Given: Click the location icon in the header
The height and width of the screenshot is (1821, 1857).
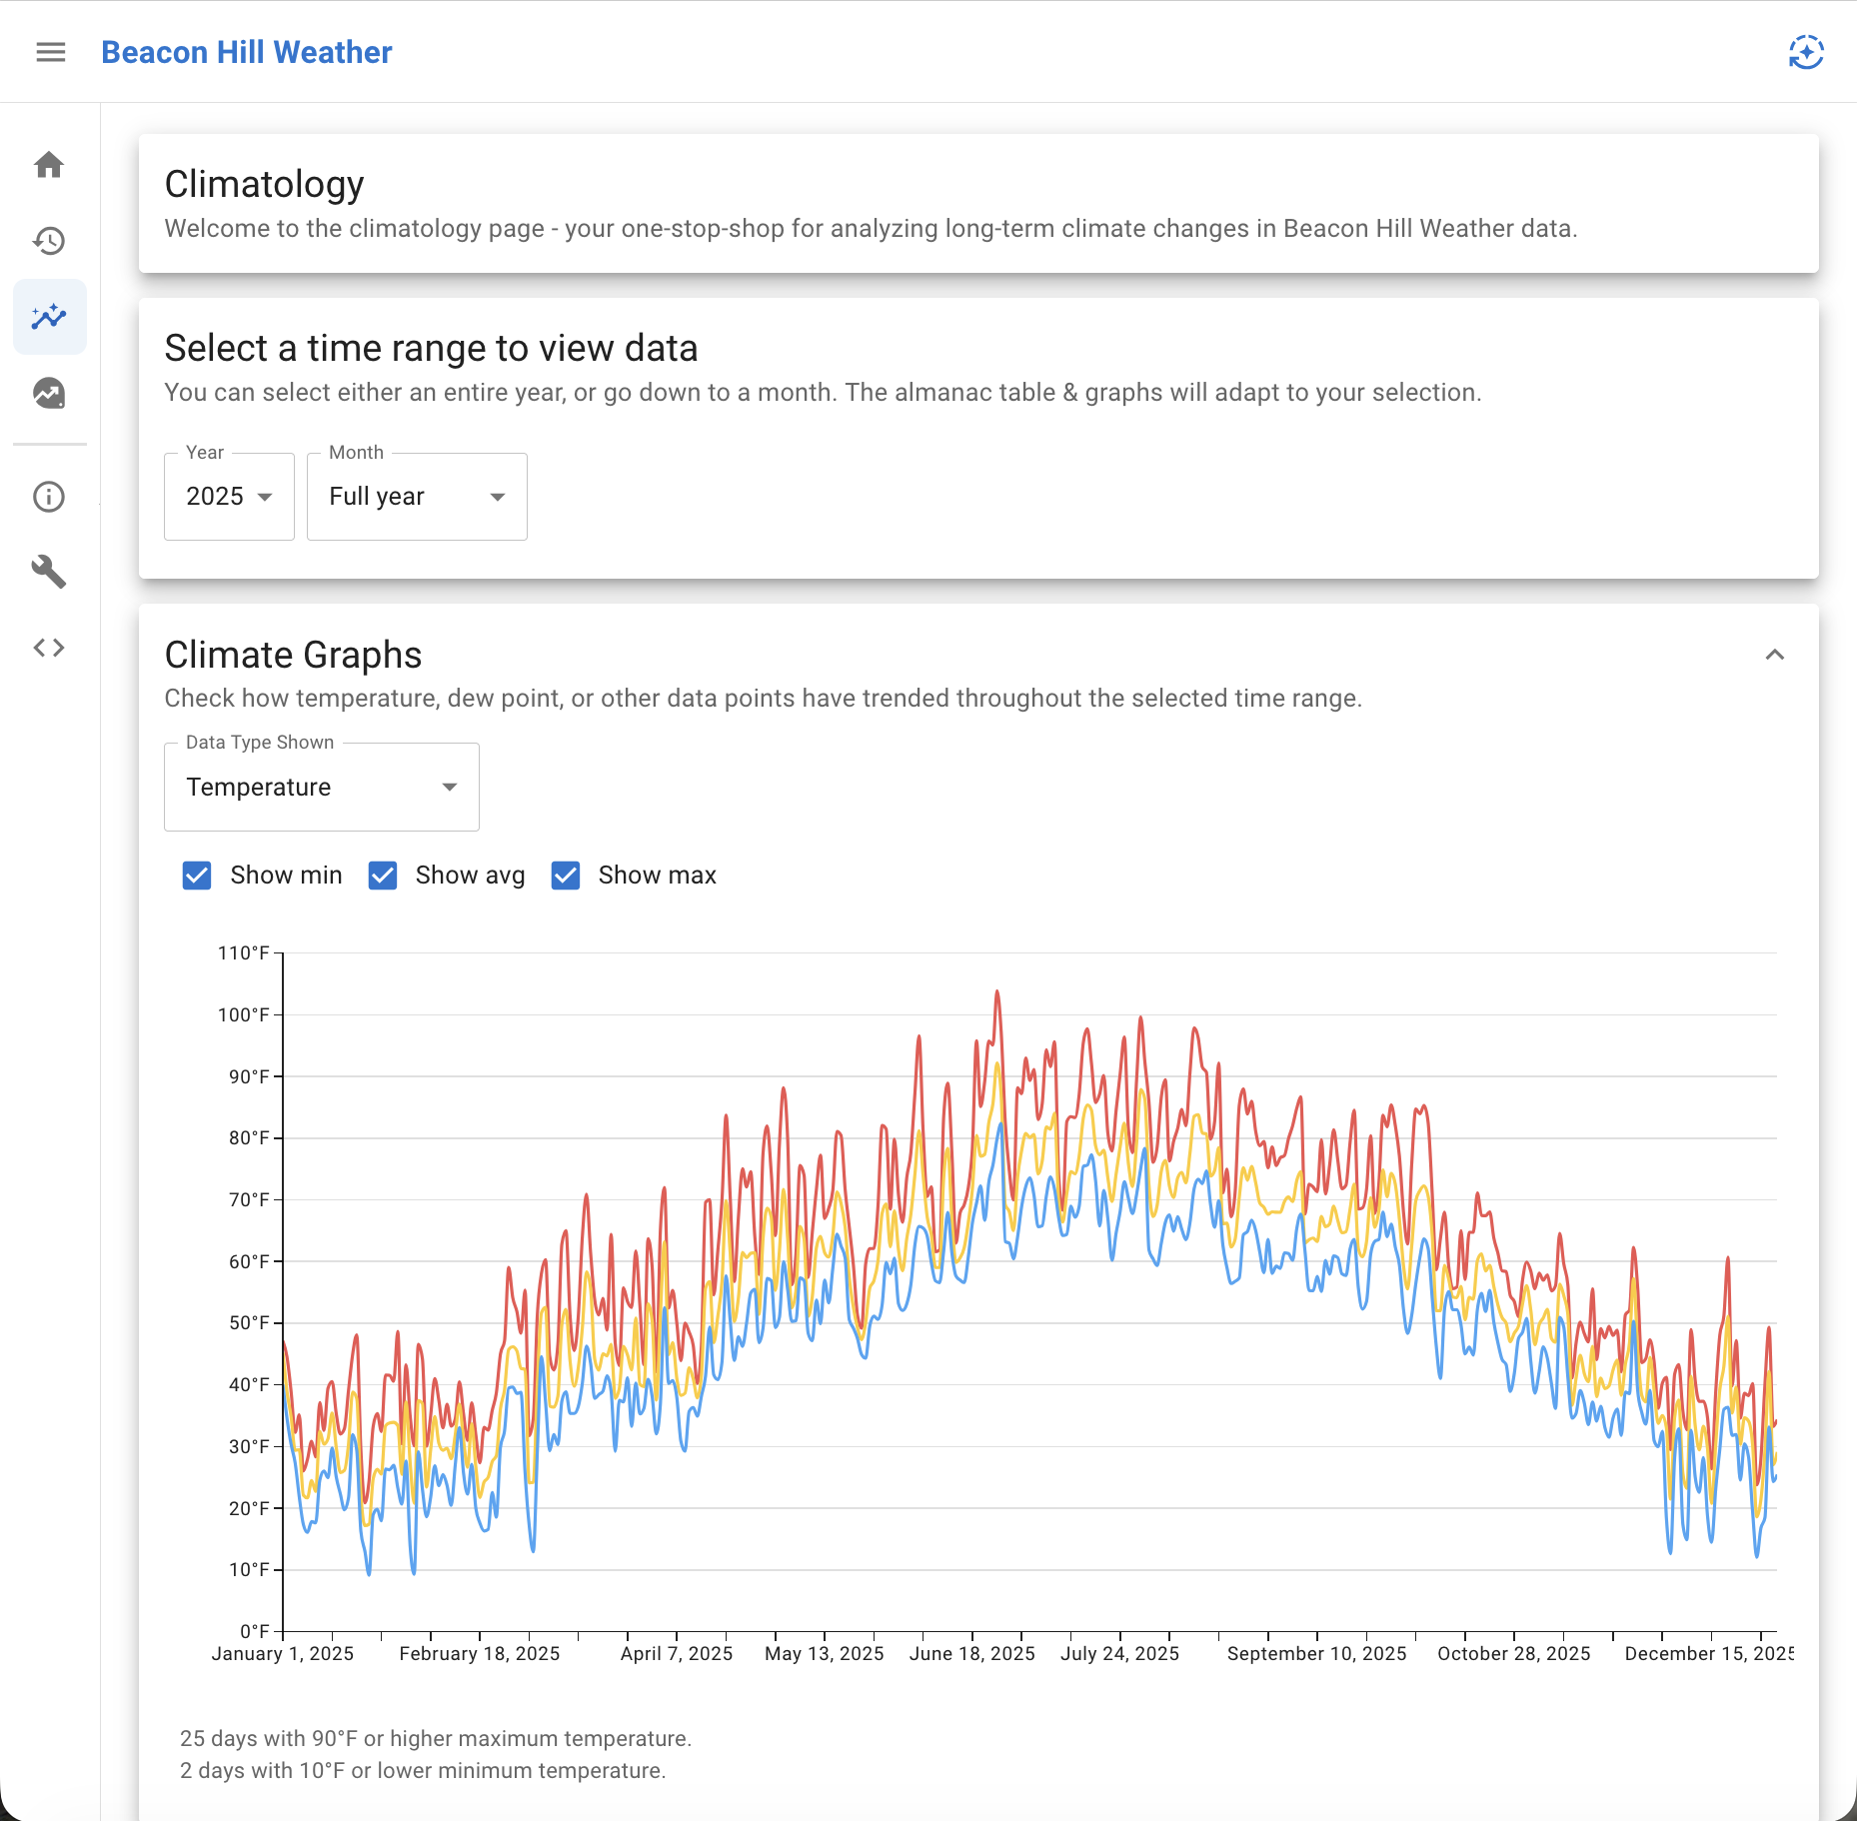Looking at the screenshot, I should click(1806, 54).
